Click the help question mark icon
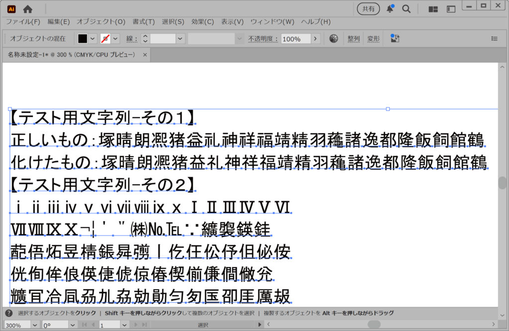The image size is (509, 331). (8, 313)
